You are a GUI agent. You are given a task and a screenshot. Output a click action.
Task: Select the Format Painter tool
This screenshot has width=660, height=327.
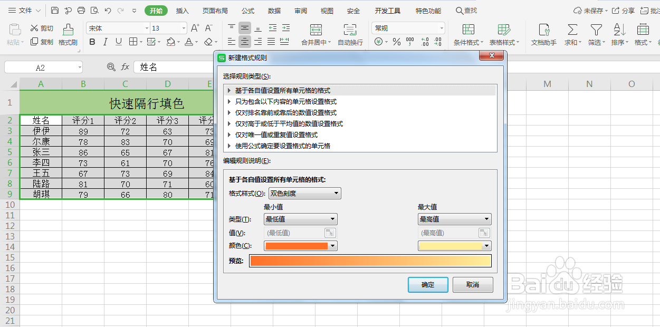(x=68, y=37)
